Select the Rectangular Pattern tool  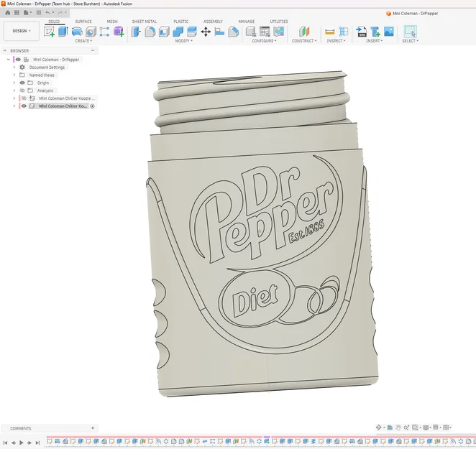104,32
